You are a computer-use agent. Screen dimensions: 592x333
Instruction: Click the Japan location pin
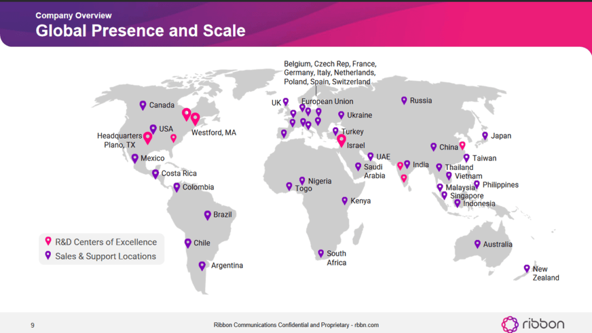[x=485, y=136]
